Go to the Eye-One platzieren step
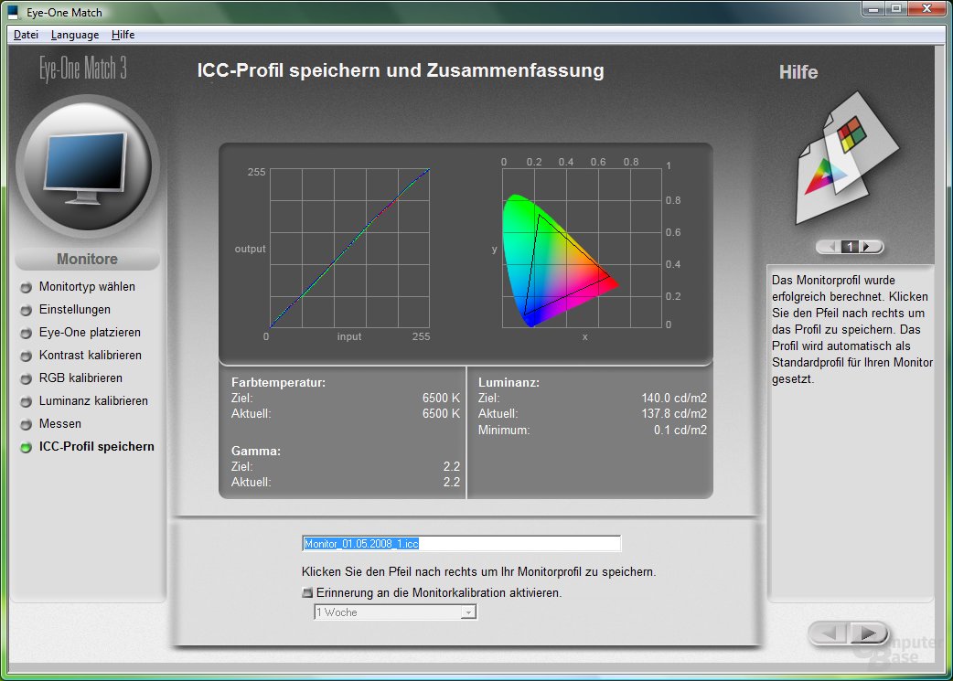Screen dimensions: 953x681 [x=90, y=333]
